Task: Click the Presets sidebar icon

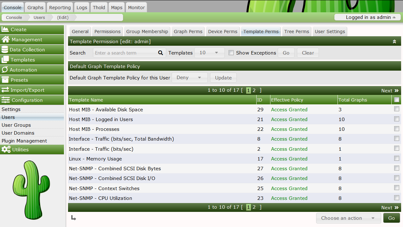Action: [6, 80]
